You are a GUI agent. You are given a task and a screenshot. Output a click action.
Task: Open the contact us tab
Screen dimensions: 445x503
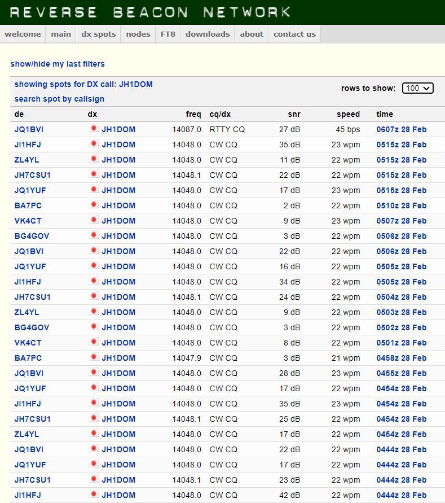(x=294, y=34)
